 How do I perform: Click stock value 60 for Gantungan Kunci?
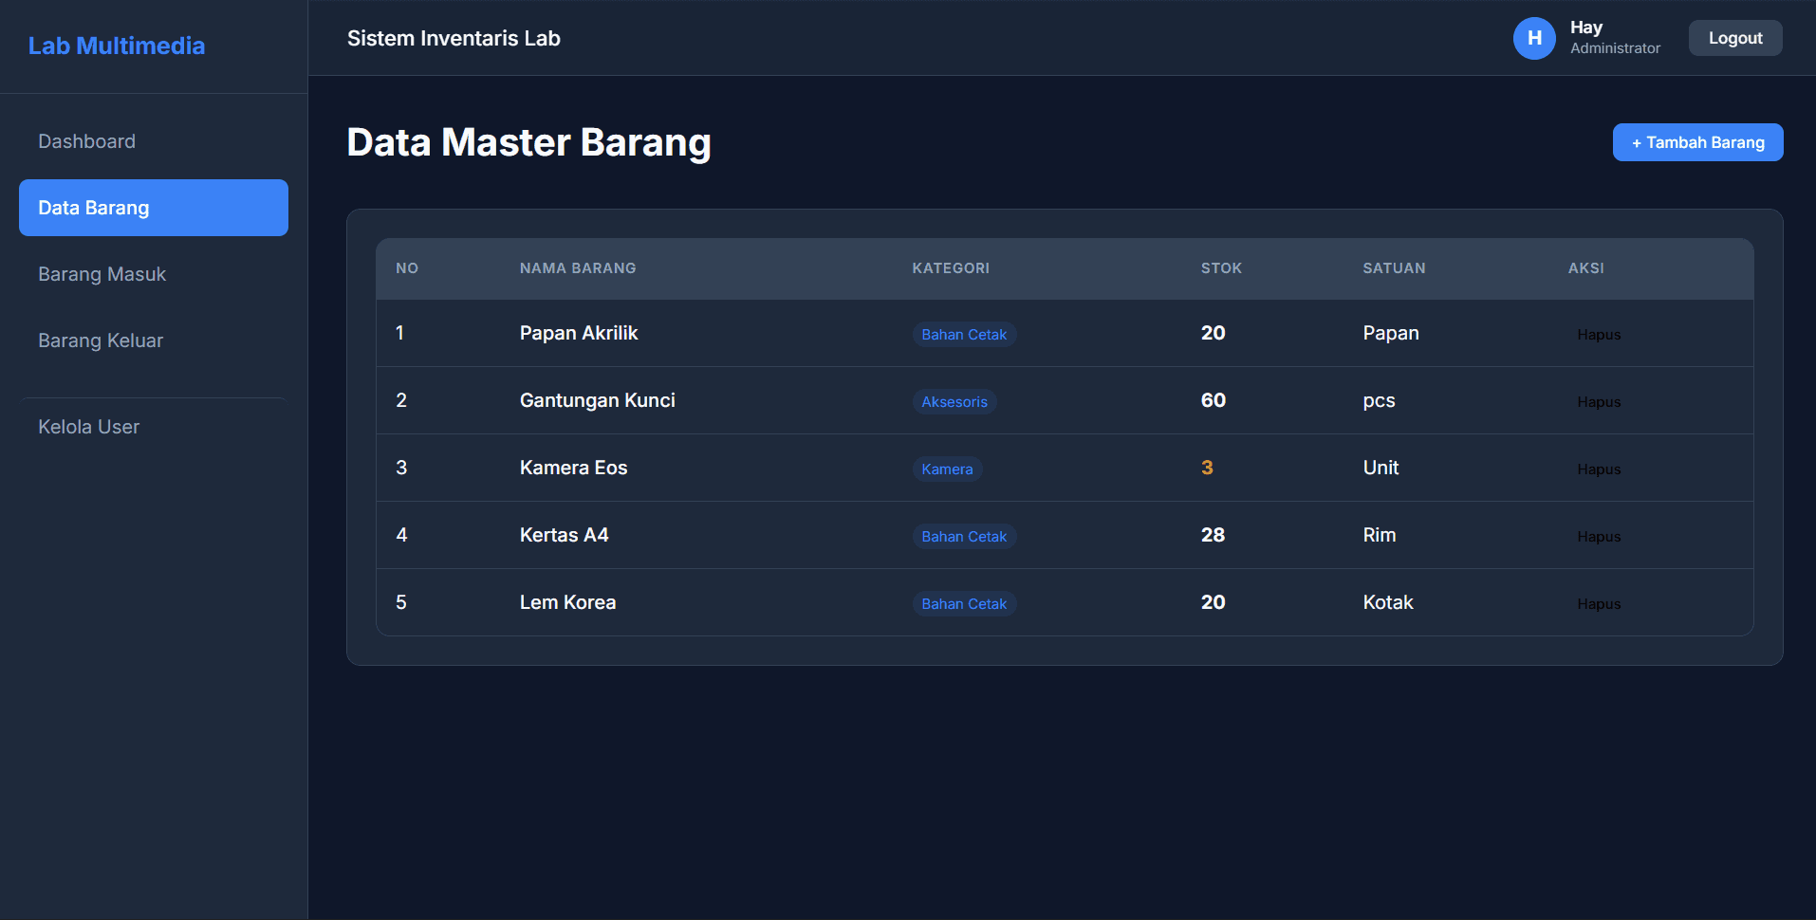(1214, 400)
